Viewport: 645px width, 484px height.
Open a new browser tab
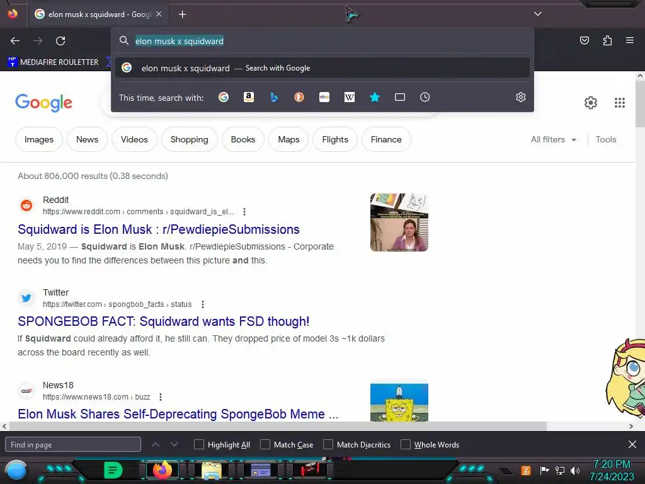coord(182,14)
